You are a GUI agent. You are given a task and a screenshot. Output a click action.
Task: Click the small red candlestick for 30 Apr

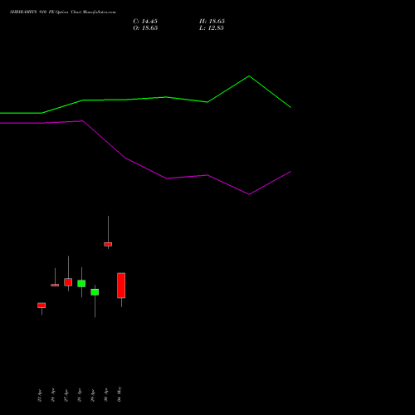coord(108,244)
